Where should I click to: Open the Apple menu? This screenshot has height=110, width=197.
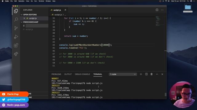click(x=2, y=1)
